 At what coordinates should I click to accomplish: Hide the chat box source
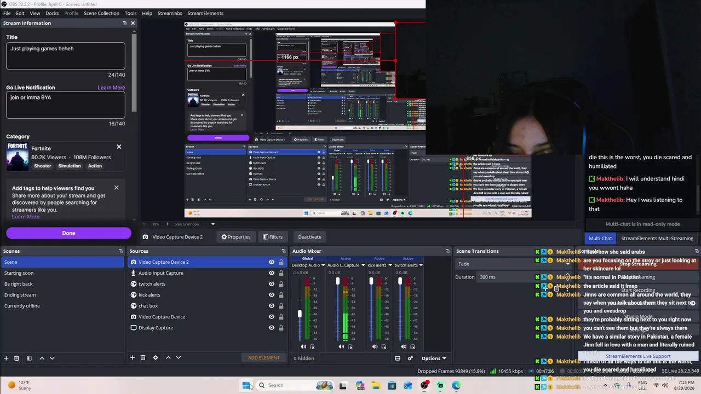pyautogui.click(x=271, y=306)
